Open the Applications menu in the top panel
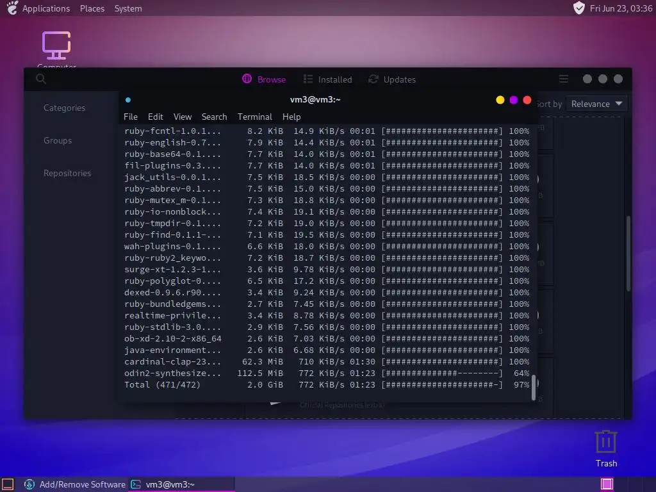 [39, 8]
